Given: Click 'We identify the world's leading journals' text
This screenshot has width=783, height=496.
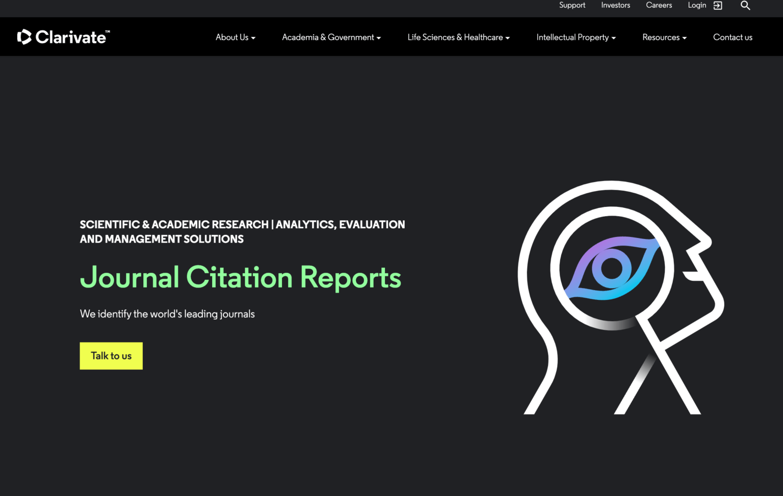Looking at the screenshot, I should point(167,314).
